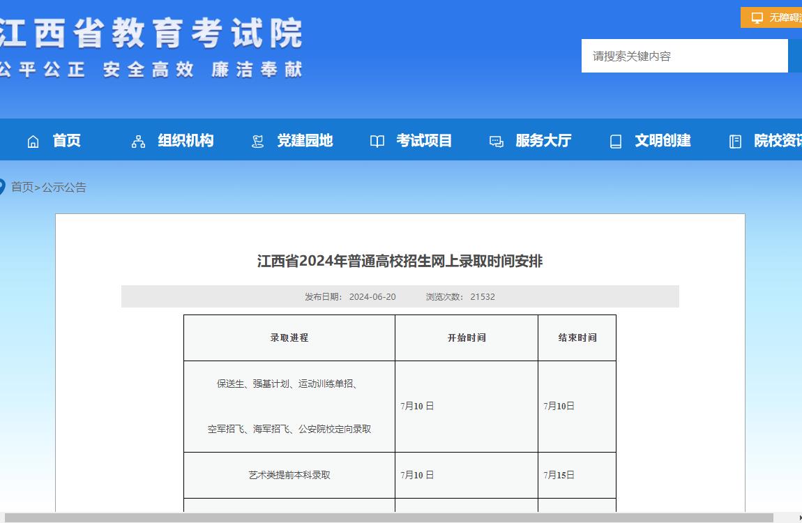Open the 组织机构 navigation menu
This screenshot has width=802, height=523.
tap(184, 141)
